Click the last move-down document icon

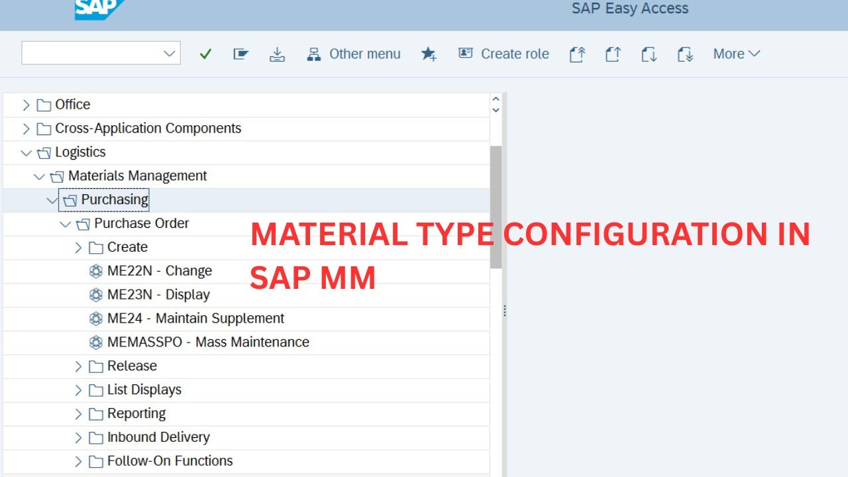click(x=685, y=54)
